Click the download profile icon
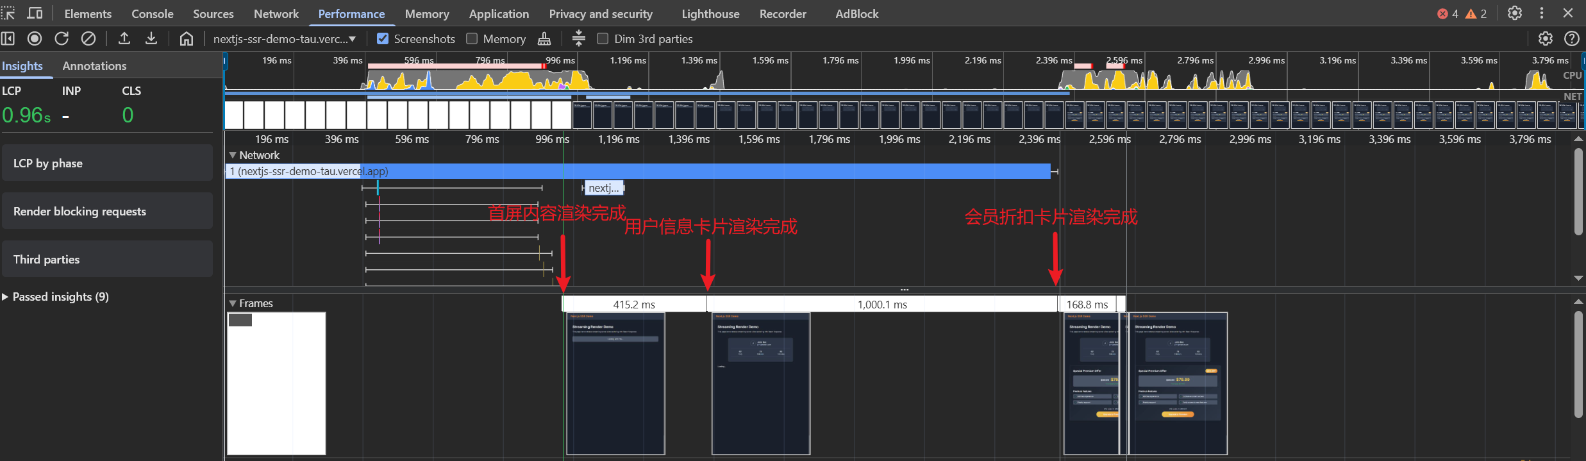The width and height of the screenshot is (1586, 461). point(151,38)
